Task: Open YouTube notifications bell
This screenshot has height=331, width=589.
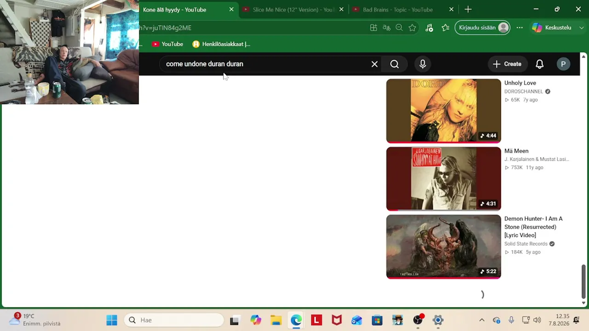Action: [539, 64]
